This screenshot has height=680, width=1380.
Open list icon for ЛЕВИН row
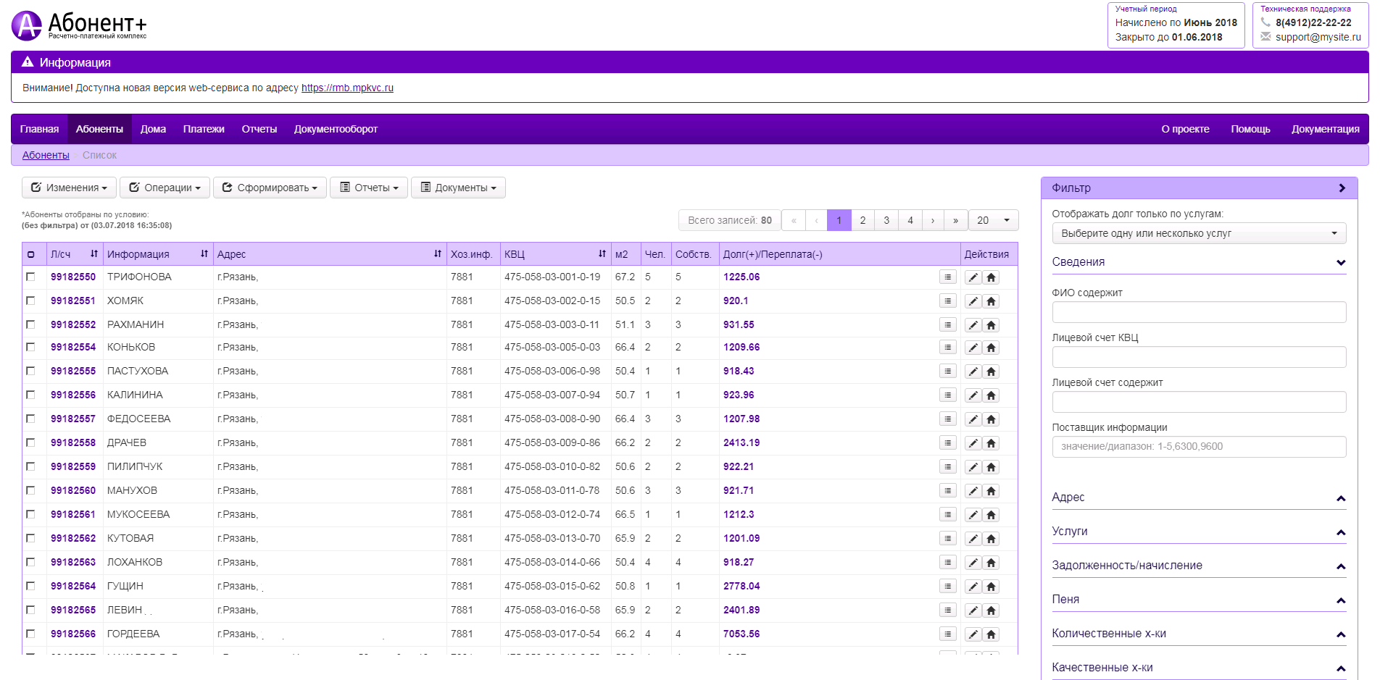[947, 610]
